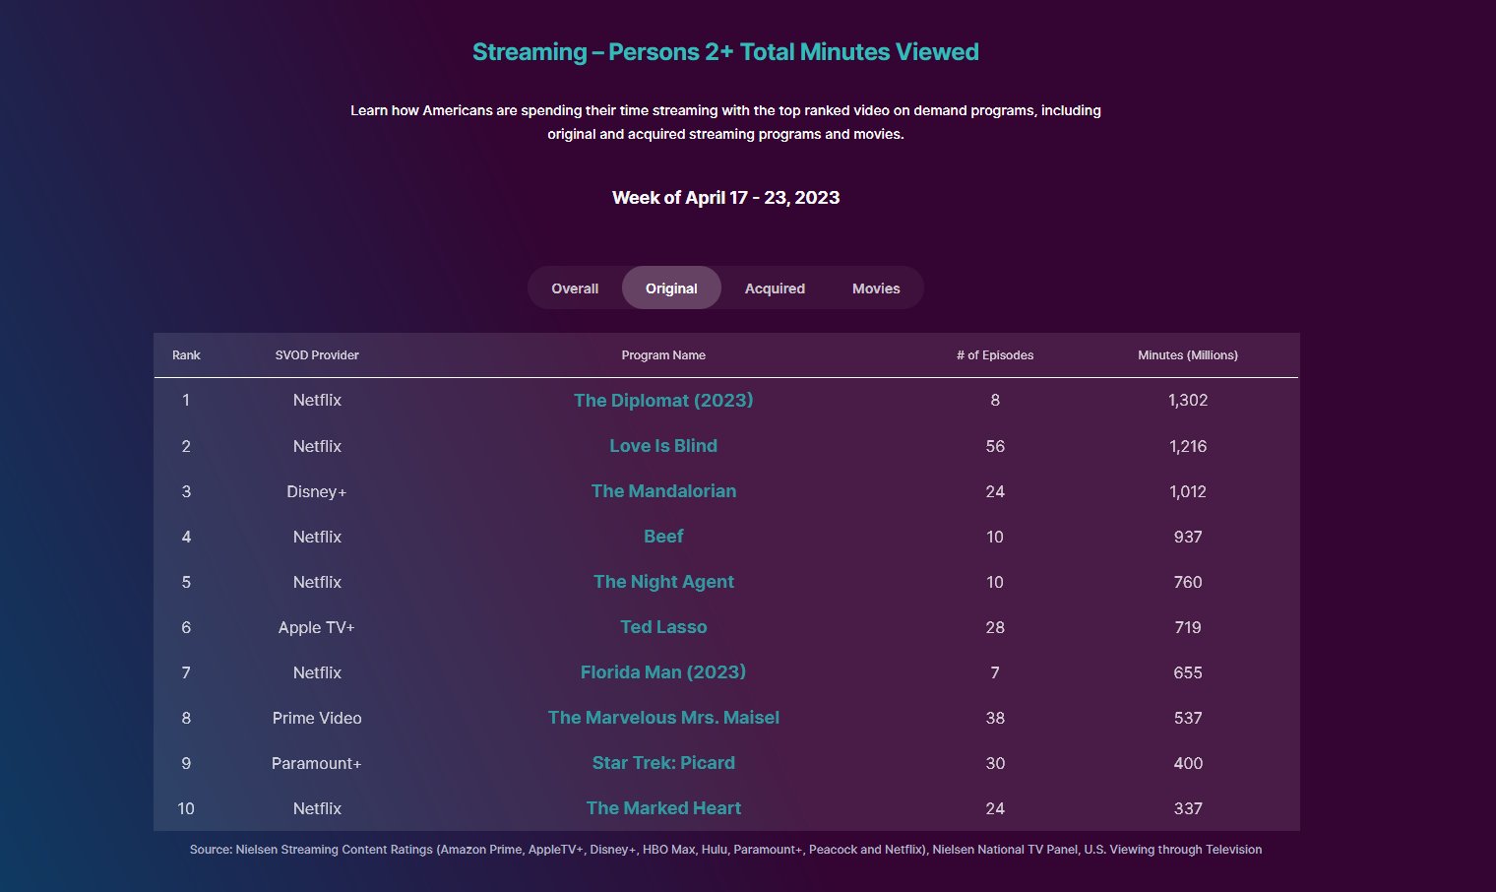This screenshot has width=1496, height=892.
Task: Click The Mandalorian program link
Action: coord(663,491)
